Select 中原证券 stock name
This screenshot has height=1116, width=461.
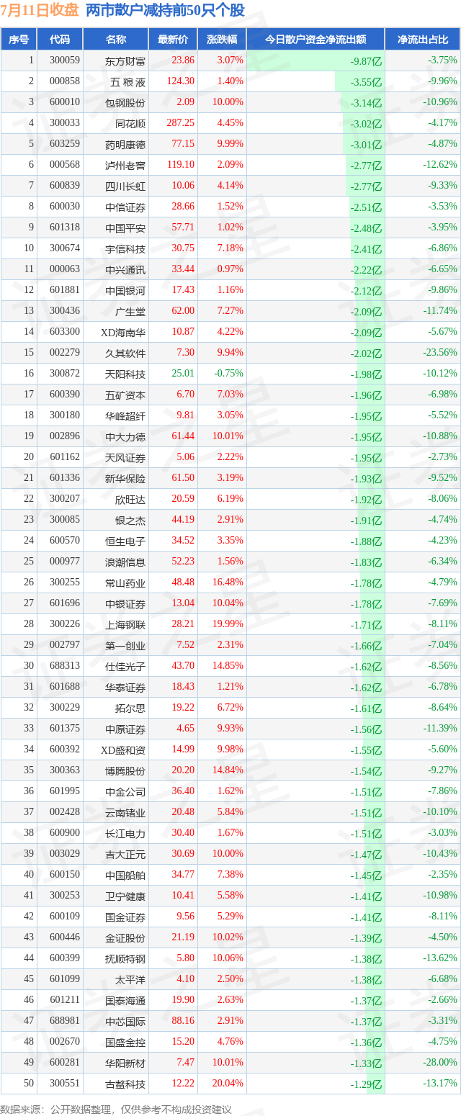point(125,729)
